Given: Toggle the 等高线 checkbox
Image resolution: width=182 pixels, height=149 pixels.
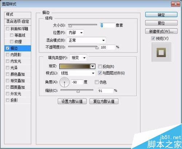Looking at the screenshot, I should tap(12, 35).
